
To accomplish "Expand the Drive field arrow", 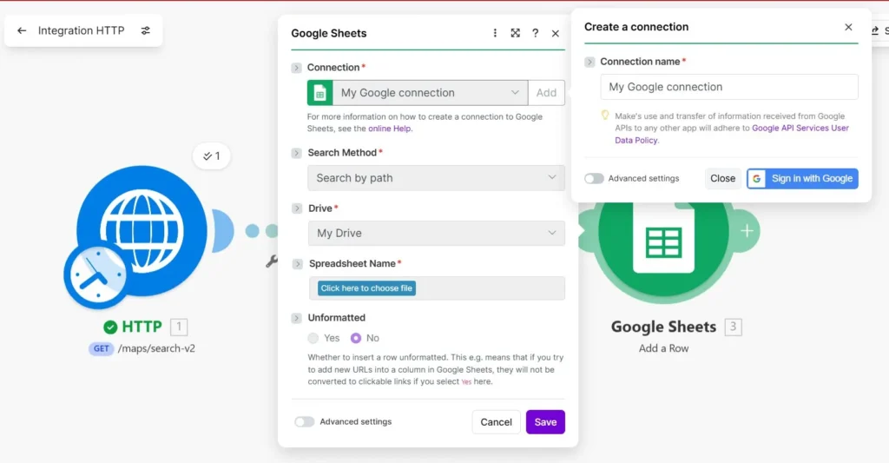I will (297, 208).
